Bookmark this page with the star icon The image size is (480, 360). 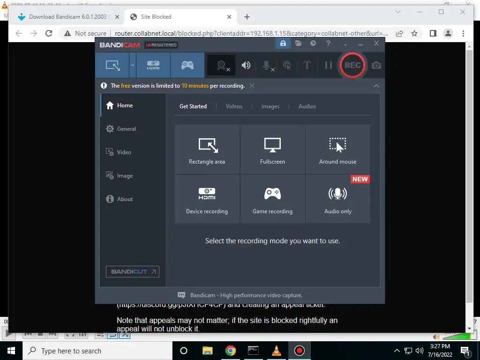tap(414, 33)
